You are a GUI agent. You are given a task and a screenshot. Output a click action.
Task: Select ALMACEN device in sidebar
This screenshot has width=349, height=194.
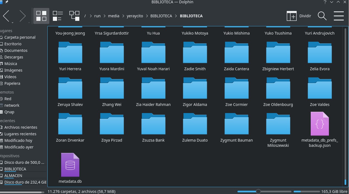coord(13,176)
